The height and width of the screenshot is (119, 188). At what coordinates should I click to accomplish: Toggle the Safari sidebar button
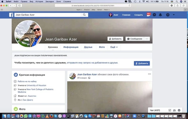pyautogui.click(x=19, y=6)
